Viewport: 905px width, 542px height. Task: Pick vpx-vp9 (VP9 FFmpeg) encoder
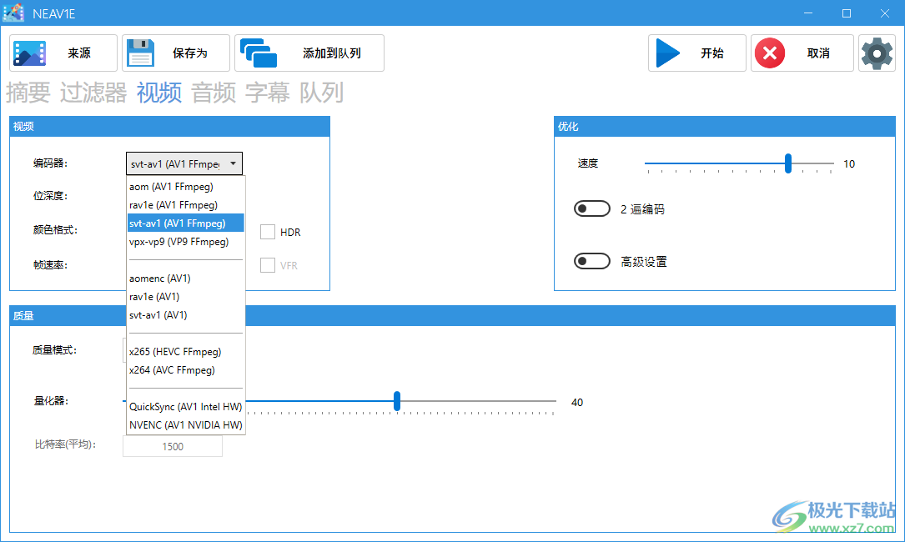pyautogui.click(x=185, y=242)
